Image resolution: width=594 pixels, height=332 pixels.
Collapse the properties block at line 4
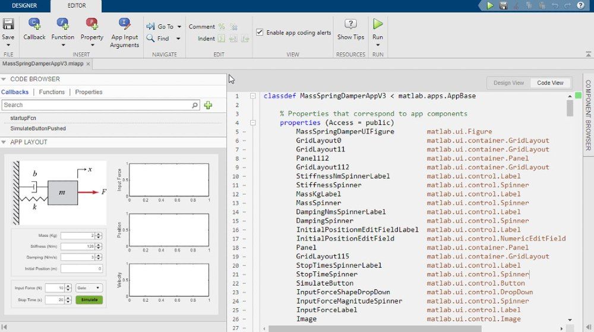point(253,123)
